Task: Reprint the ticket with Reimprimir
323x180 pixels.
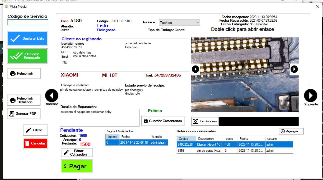Action: (x=24, y=73)
